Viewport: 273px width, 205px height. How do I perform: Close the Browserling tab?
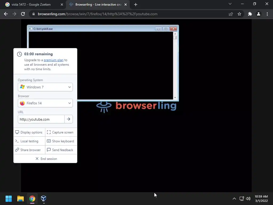[126, 5]
